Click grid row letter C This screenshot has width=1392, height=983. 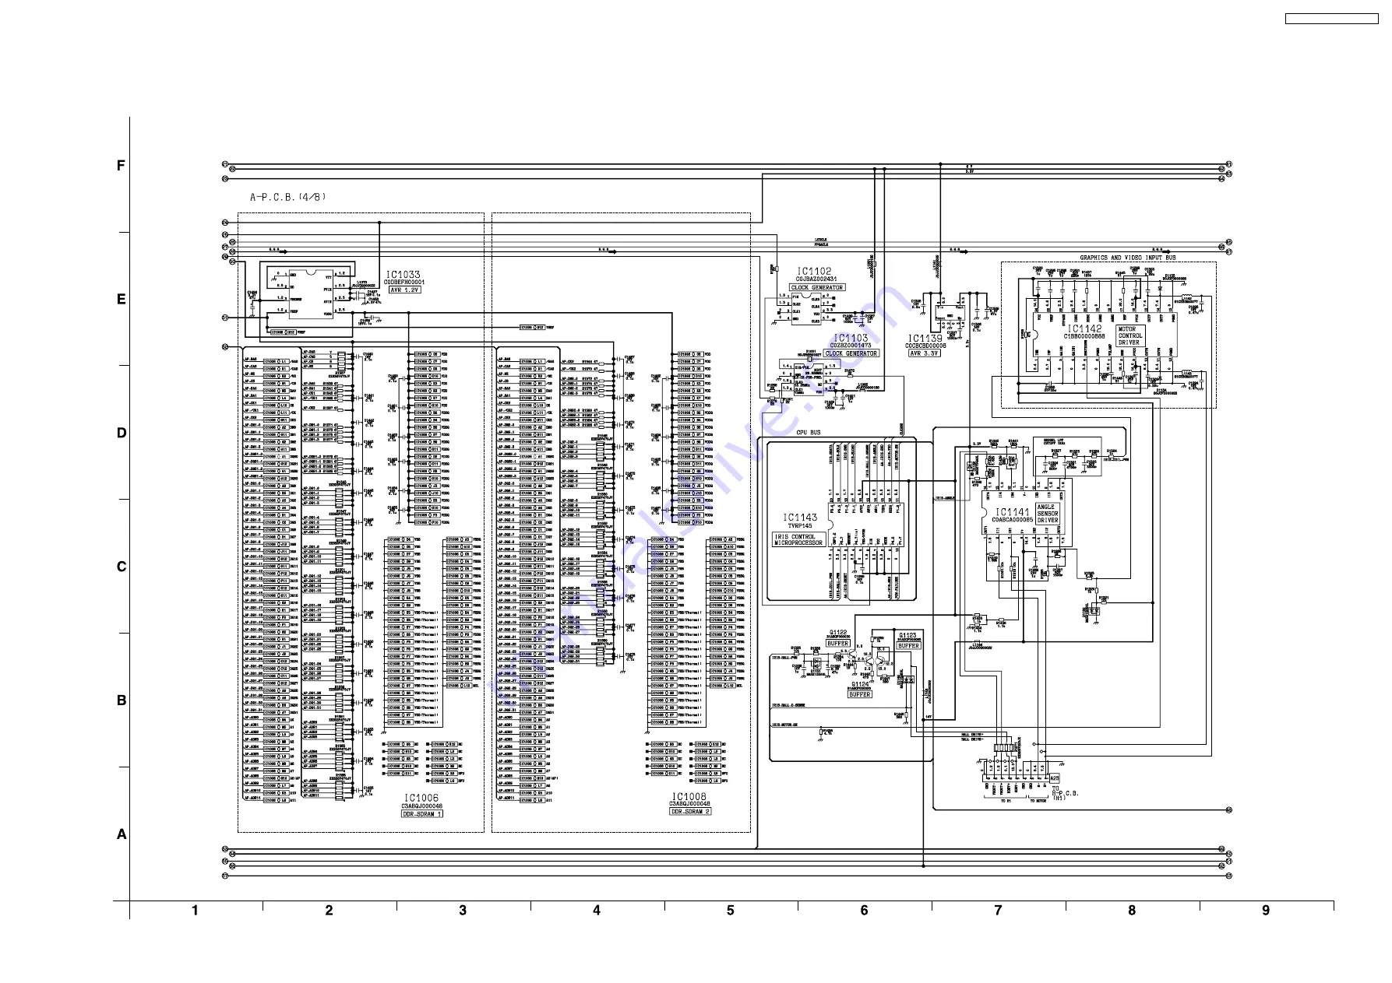point(121,567)
